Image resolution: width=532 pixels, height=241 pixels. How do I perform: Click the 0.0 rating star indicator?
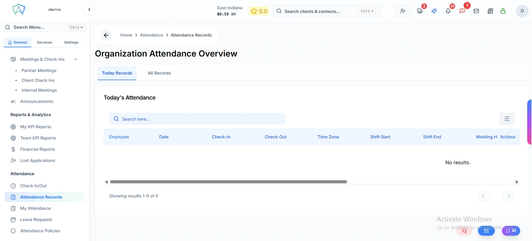(x=259, y=11)
